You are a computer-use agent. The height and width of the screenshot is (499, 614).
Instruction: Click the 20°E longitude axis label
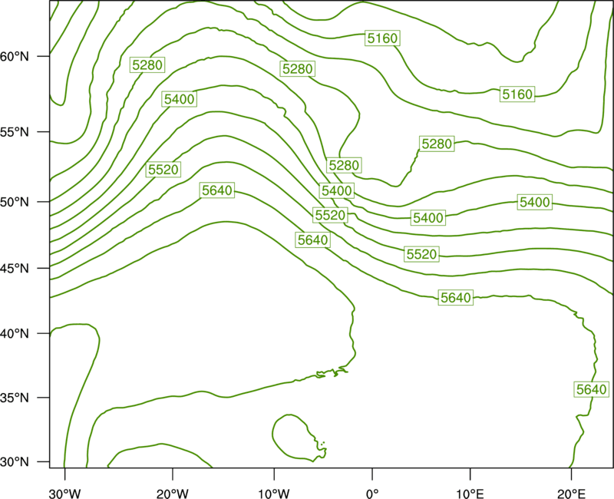pos(571,494)
